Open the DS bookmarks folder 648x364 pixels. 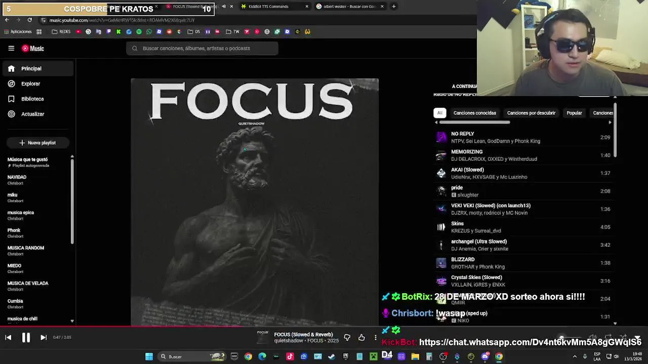194,31
